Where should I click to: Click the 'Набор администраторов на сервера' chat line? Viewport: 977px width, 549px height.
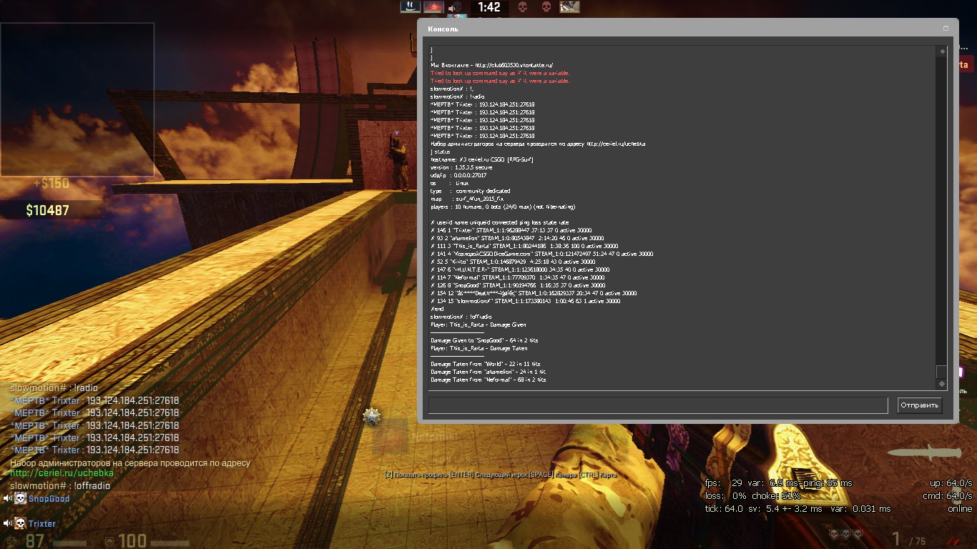point(130,463)
